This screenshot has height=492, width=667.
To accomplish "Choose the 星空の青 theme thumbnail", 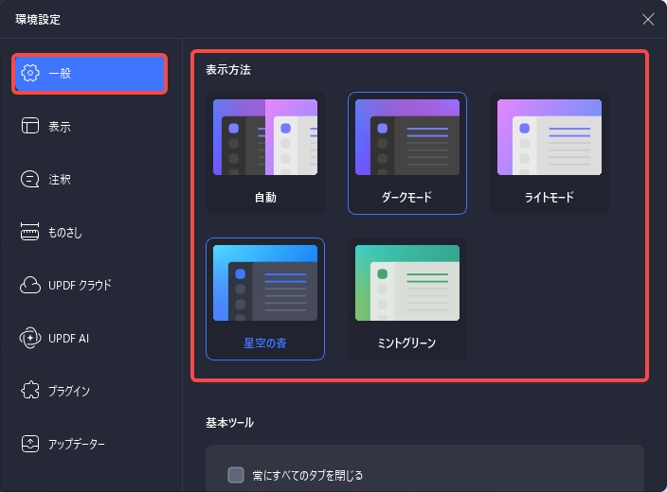I will click(x=265, y=283).
